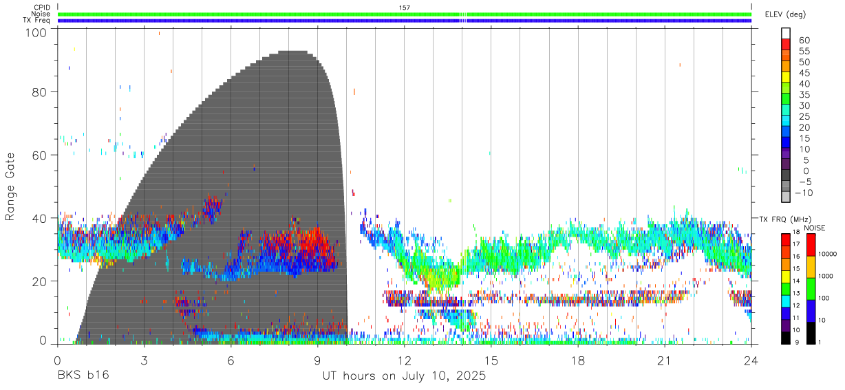The image size is (845, 390).
Task: Click the 'TX Freq' label at top left
Action: point(36,21)
